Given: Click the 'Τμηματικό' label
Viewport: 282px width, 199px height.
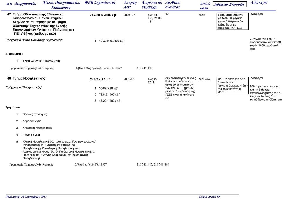Looking at the screenshot, I should (x=13, y=107).
